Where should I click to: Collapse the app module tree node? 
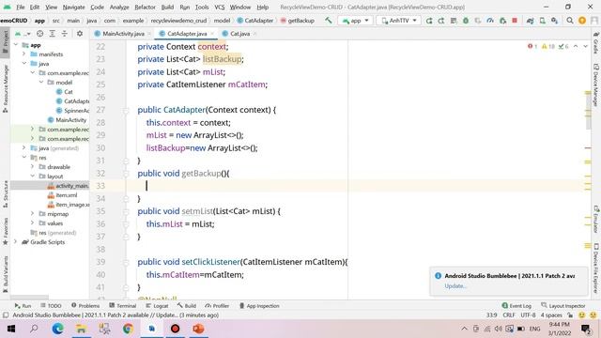(16, 45)
